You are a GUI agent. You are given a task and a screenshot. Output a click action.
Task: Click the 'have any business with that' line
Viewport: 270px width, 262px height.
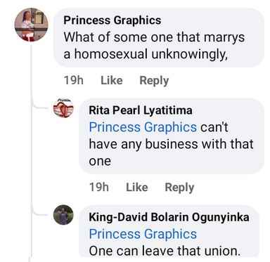(x=171, y=144)
